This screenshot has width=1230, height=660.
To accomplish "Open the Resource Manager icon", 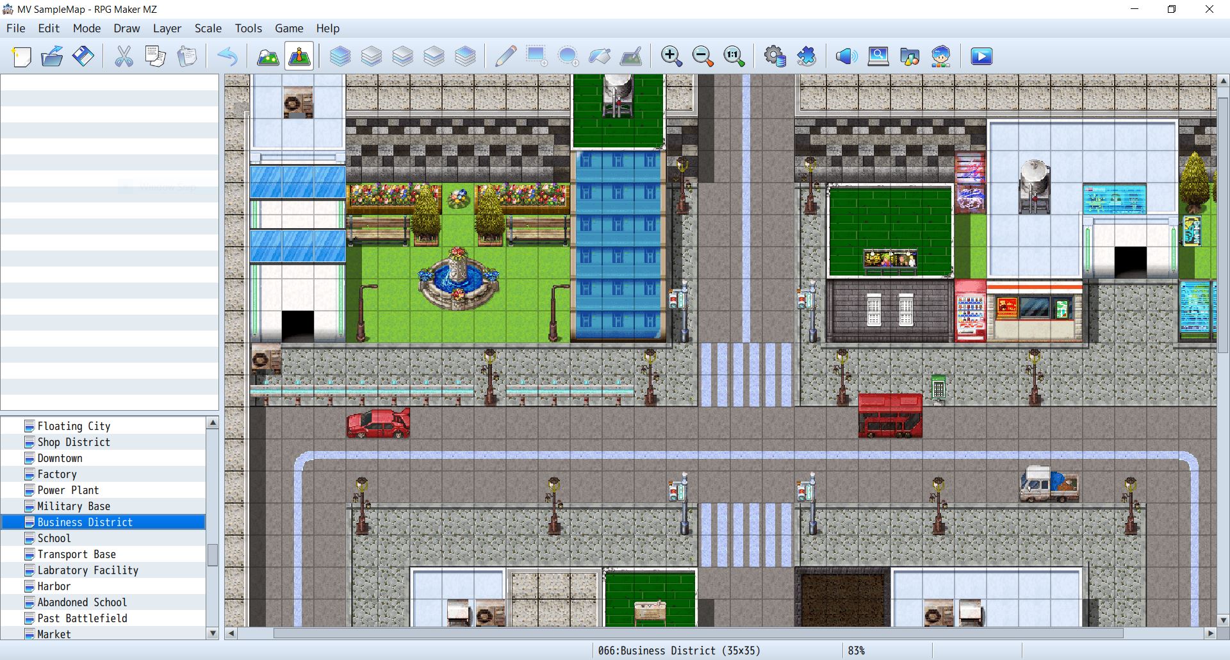I will (910, 56).
